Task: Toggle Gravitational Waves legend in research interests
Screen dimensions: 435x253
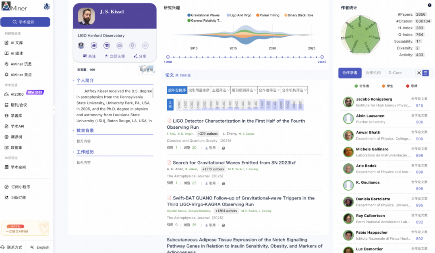Action: pyautogui.click(x=203, y=15)
